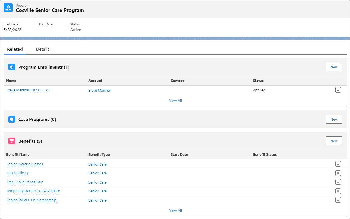Open Senior Care type for Senior Social Club Membership
This screenshot has height=219, width=350.
pos(98,200)
